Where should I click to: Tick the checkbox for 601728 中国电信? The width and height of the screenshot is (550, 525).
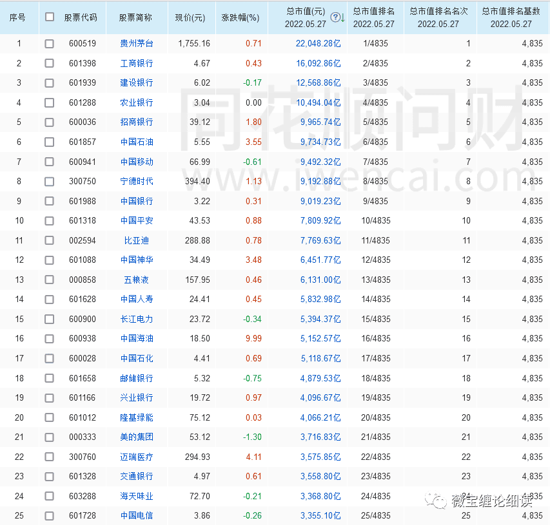(50, 516)
